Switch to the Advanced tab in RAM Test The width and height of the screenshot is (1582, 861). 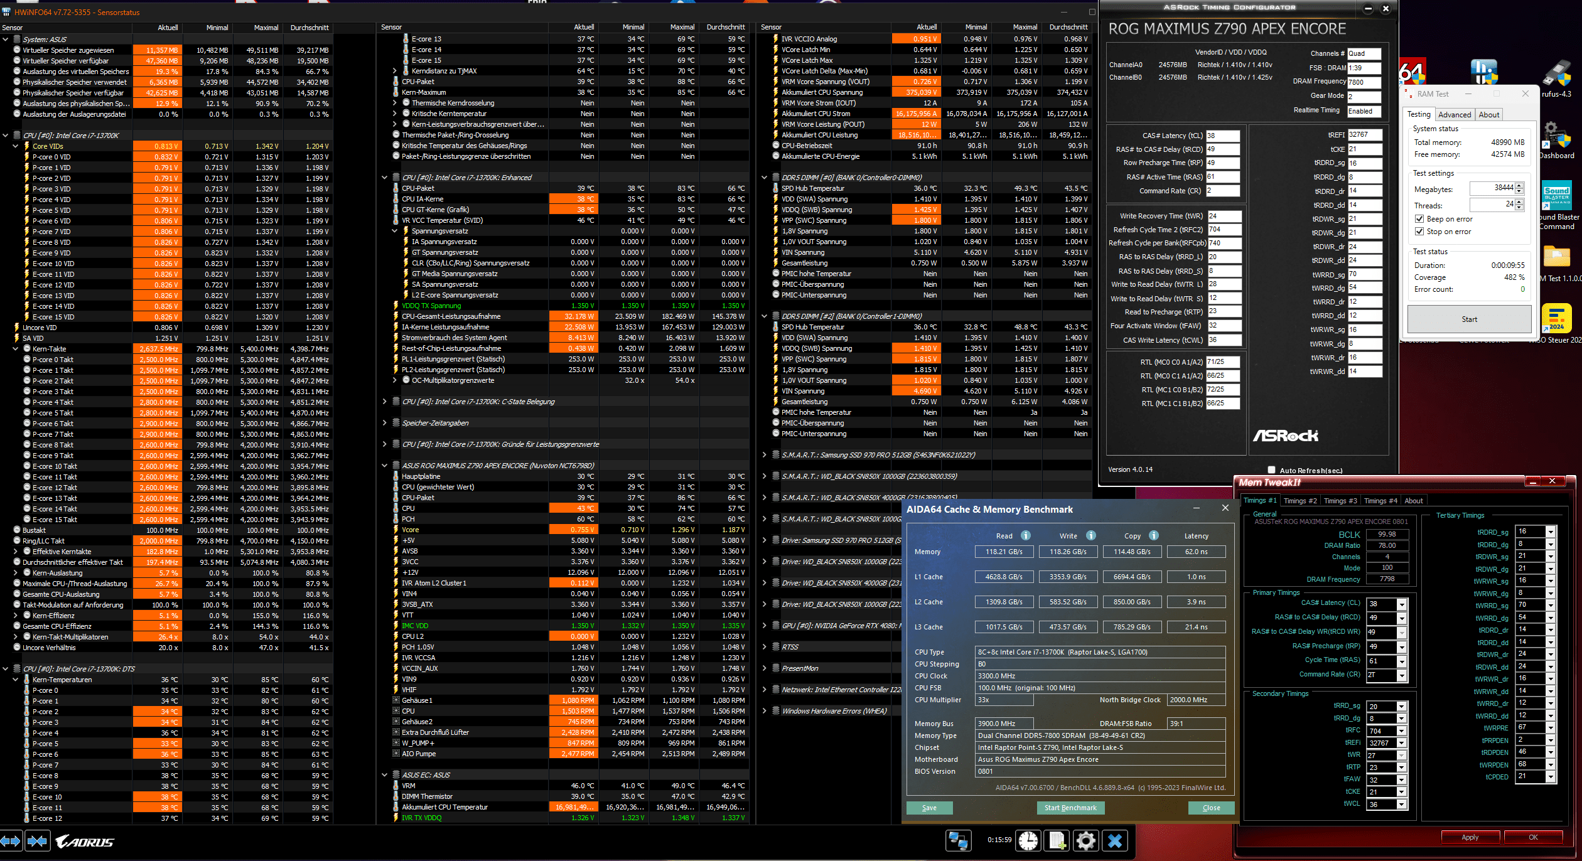tap(1455, 115)
